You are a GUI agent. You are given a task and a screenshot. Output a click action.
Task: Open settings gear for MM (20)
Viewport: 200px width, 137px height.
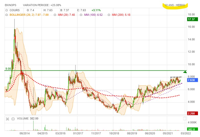coord(55,15)
